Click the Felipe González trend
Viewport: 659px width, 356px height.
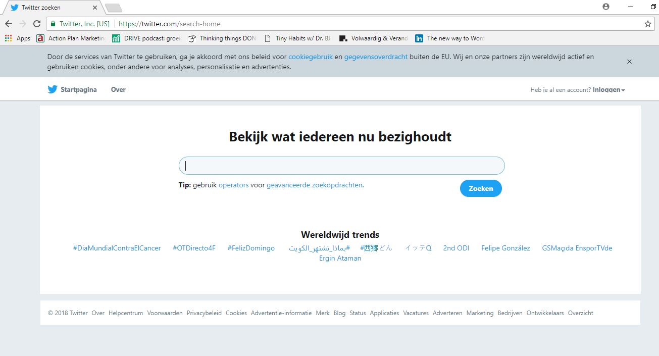[505, 248]
